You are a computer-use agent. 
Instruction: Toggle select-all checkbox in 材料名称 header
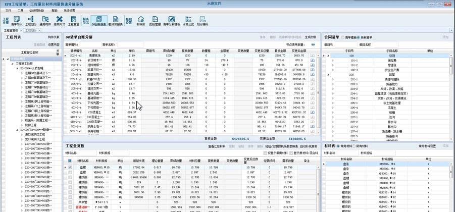pos(70,161)
